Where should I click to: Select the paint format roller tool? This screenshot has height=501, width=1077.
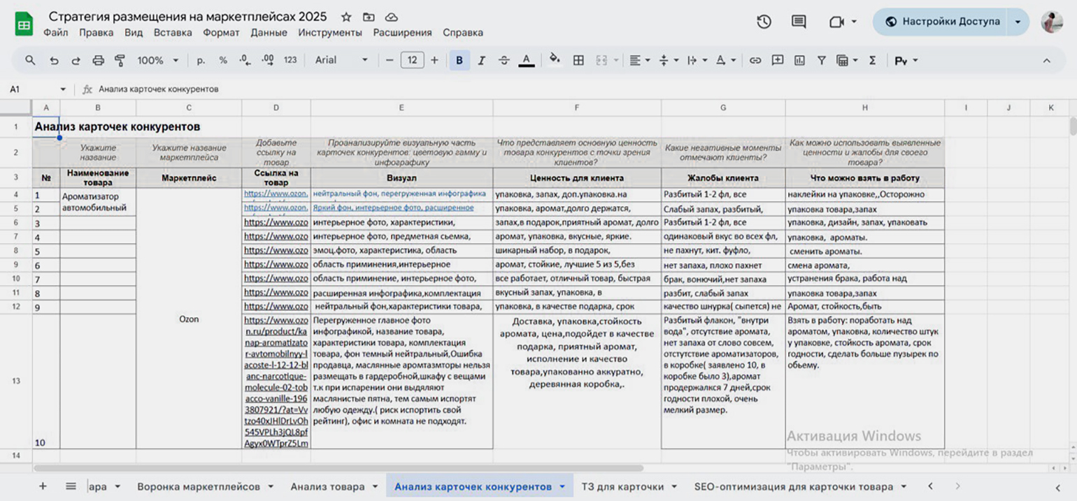click(120, 61)
